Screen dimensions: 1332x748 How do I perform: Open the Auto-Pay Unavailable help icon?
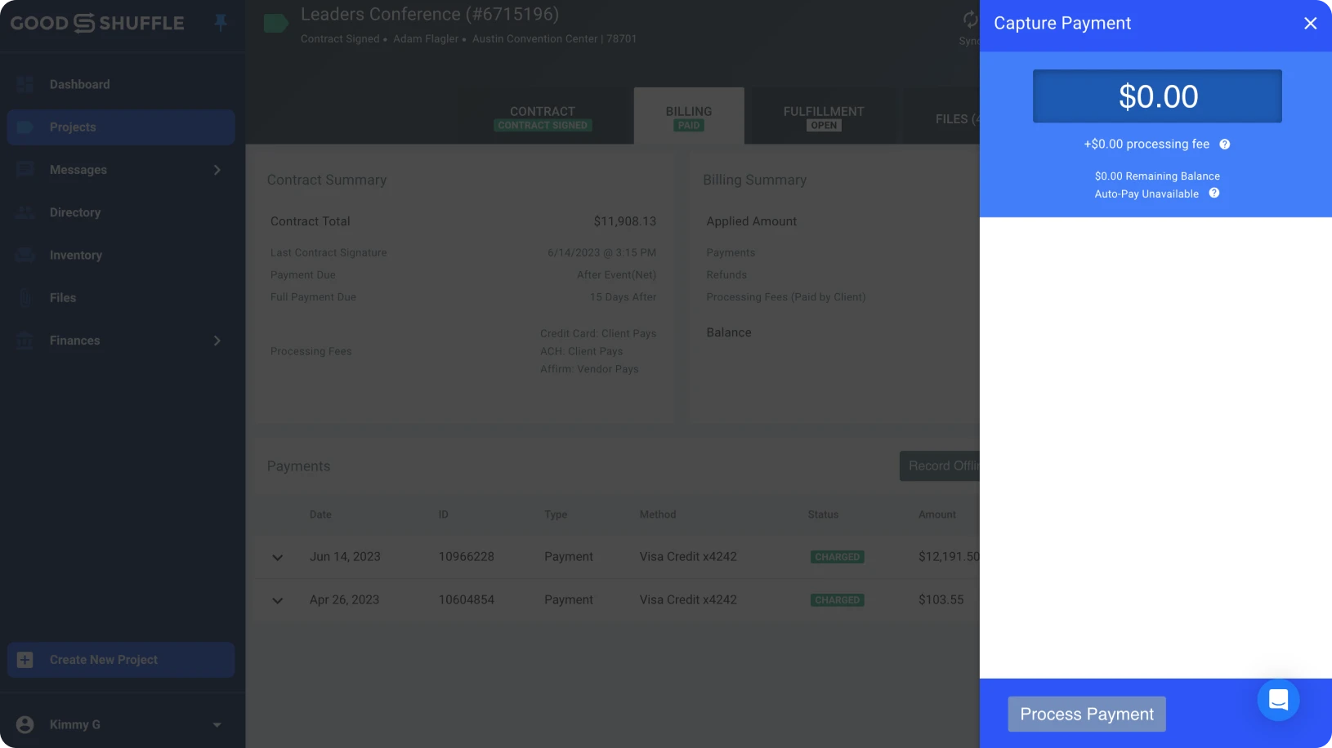1214,194
